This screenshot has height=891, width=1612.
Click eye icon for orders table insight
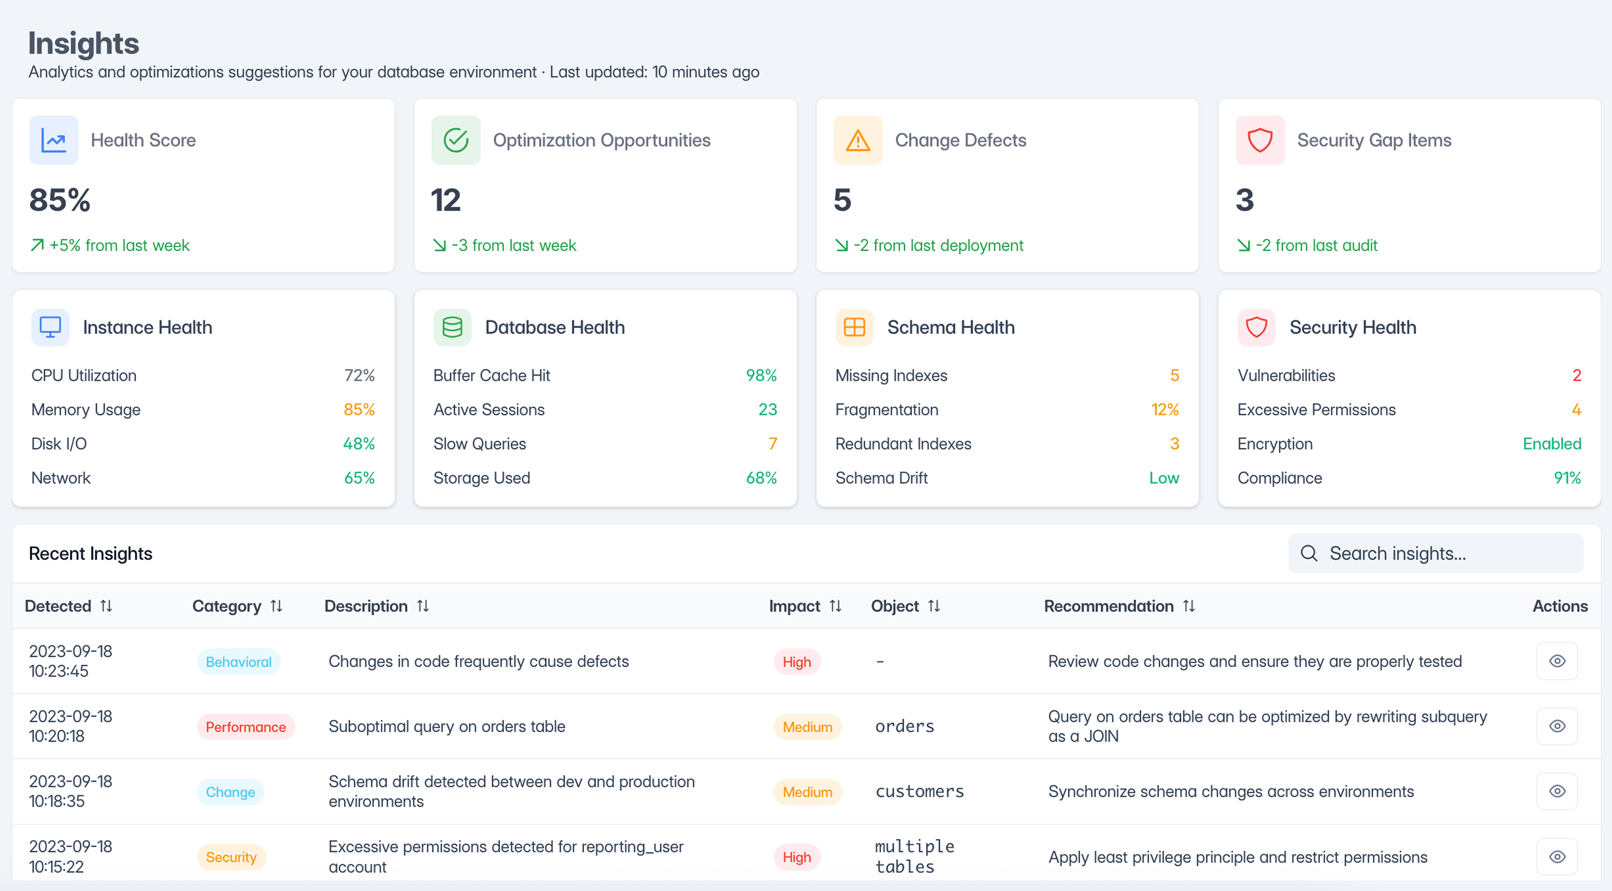click(1556, 727)
